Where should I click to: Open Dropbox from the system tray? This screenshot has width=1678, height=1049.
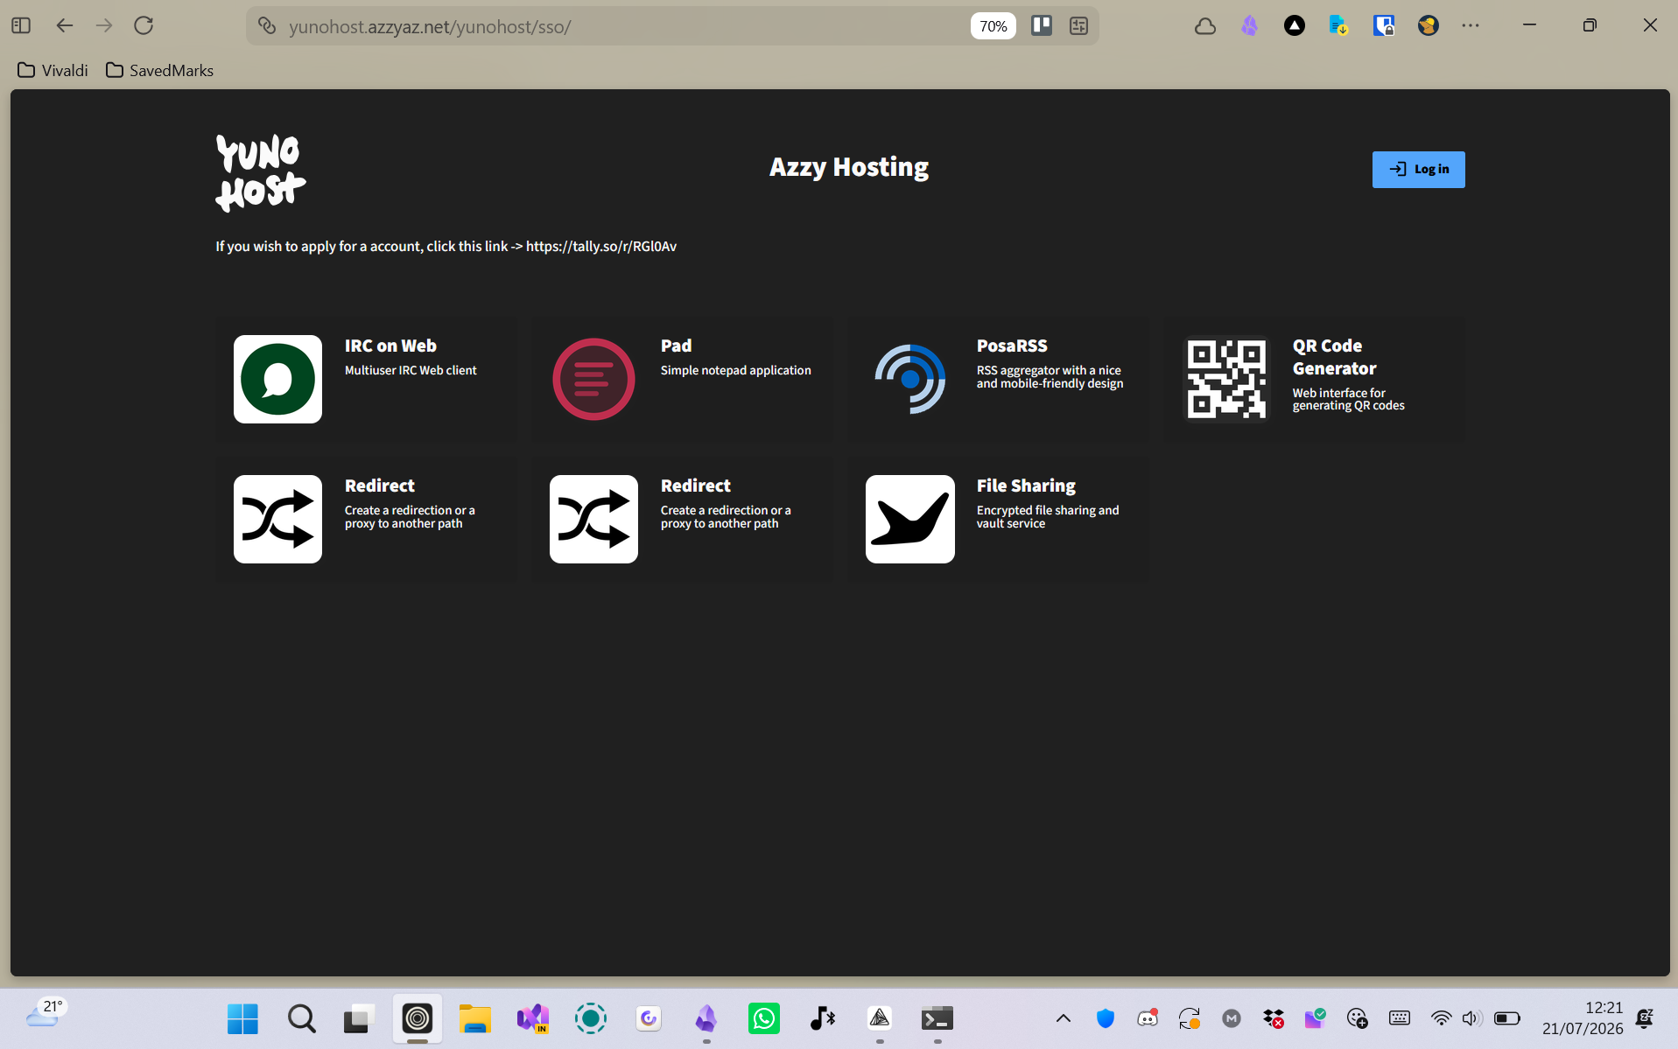[1274, 1018]
